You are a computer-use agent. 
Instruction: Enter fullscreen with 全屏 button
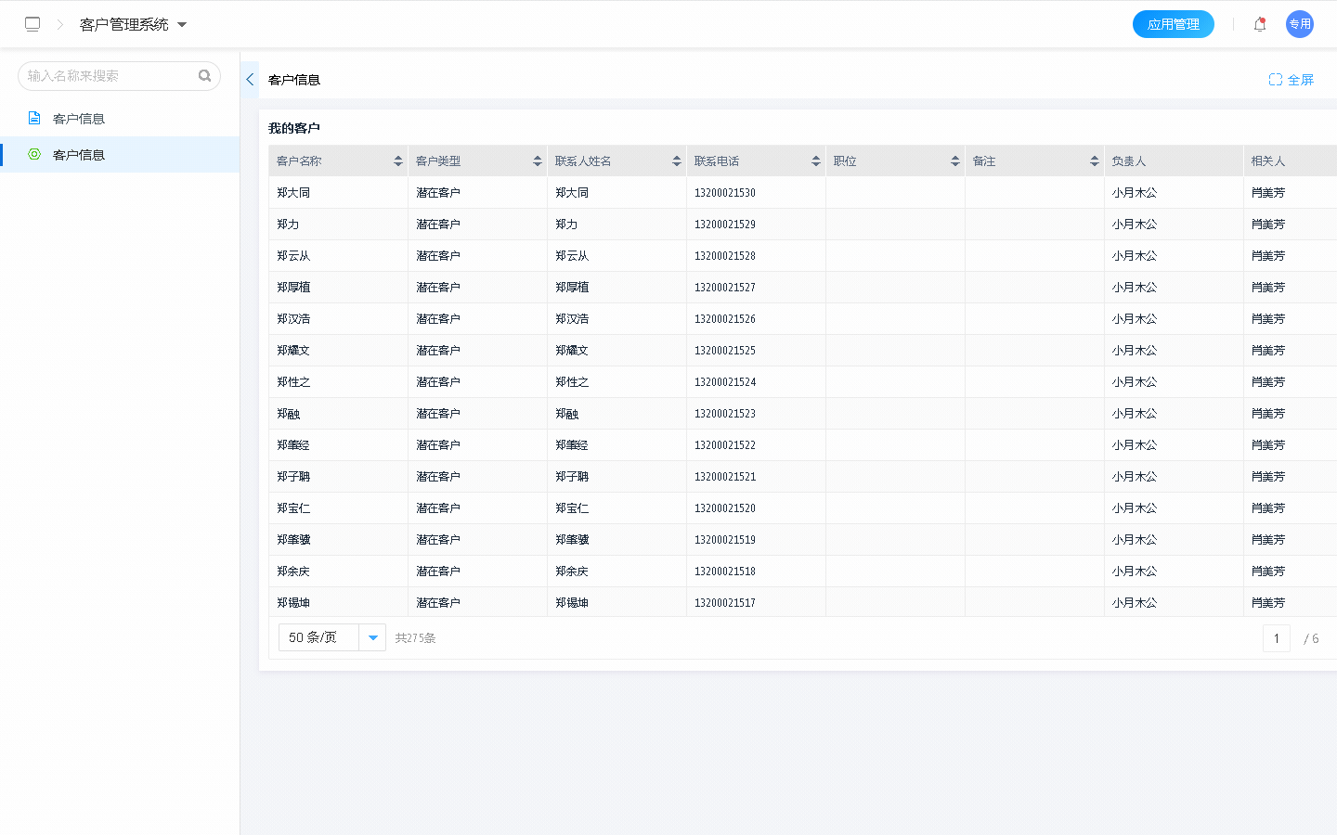tap(1291, 80)
